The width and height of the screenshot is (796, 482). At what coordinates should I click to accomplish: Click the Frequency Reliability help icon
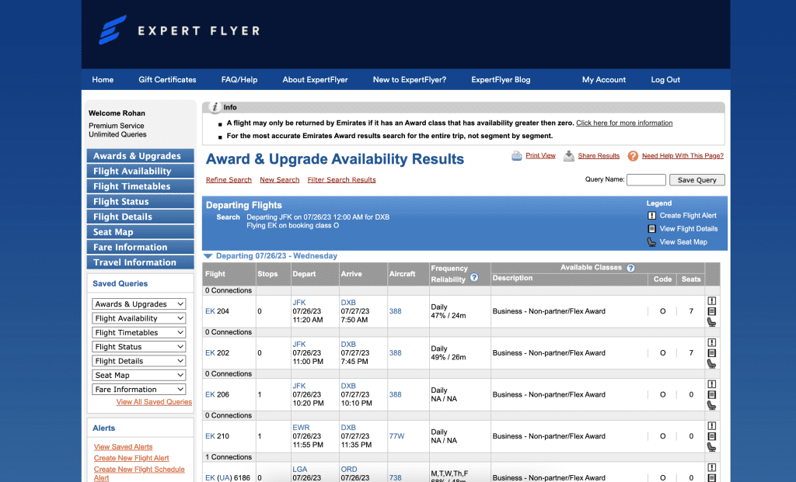[474, 278]
